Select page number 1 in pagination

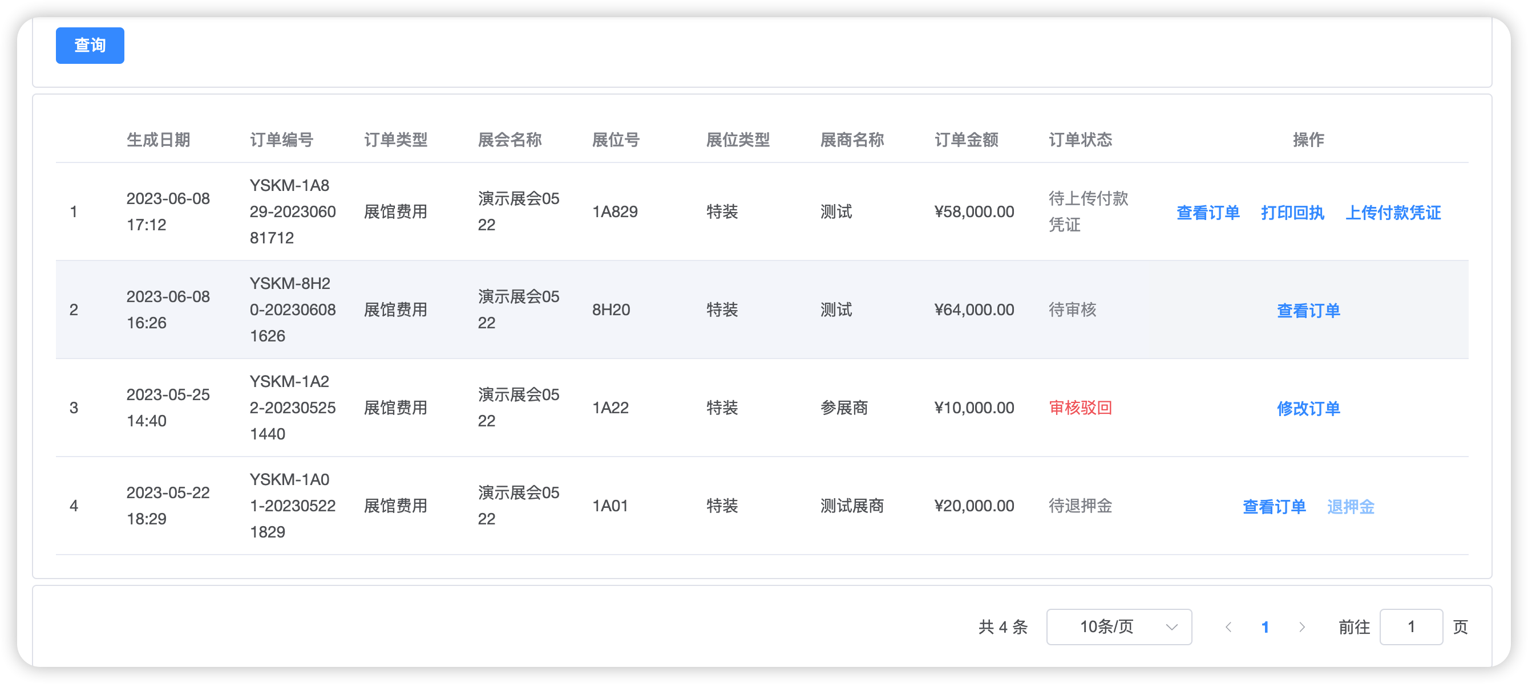(x=1265, y=626)
